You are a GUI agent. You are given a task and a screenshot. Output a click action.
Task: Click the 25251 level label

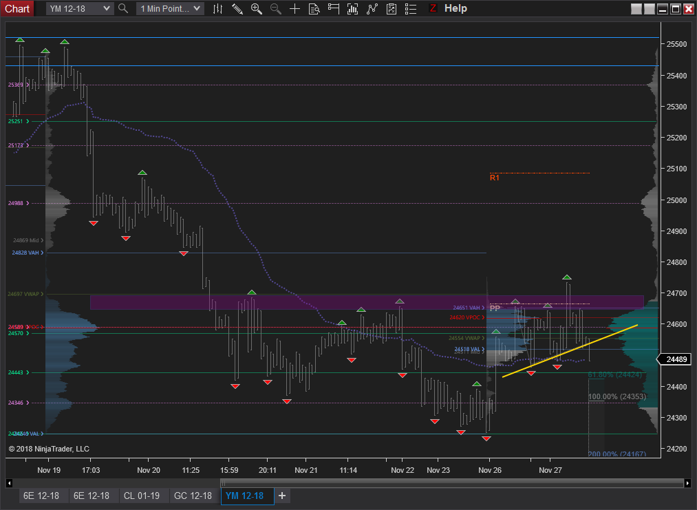coord(18,121)
